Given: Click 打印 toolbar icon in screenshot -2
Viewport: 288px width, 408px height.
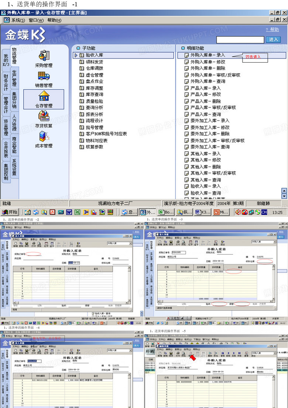Looking at the screenshot, I should 34,244.
